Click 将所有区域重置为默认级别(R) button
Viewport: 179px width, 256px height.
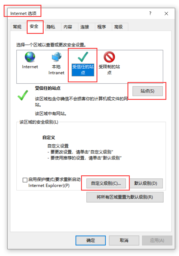(125, 197)
